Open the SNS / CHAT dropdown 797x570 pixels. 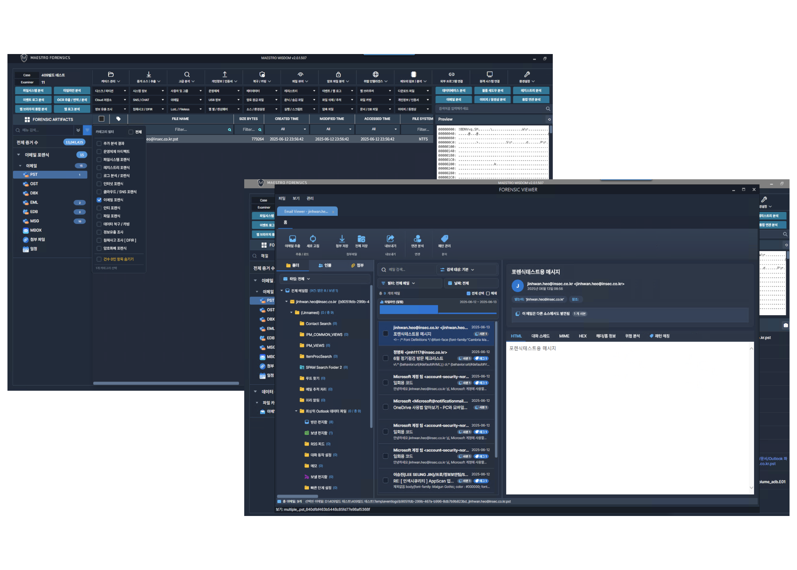149,100
